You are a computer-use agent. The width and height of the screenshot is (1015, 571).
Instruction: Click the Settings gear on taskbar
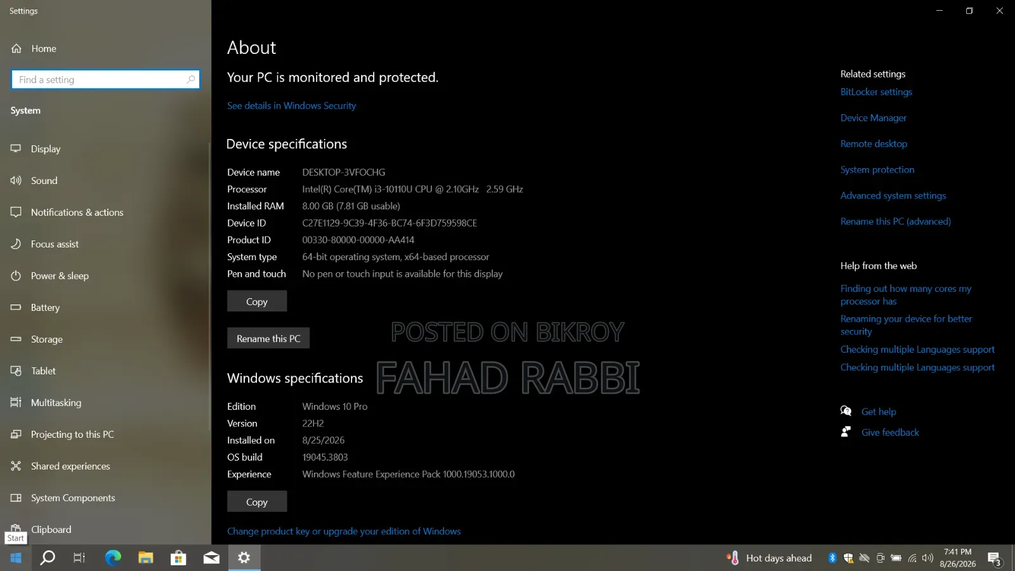click(x=244, y=558)
